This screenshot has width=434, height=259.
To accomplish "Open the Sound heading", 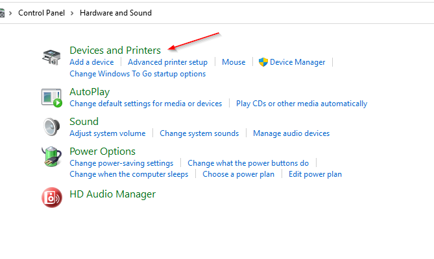I will (84, 122).
